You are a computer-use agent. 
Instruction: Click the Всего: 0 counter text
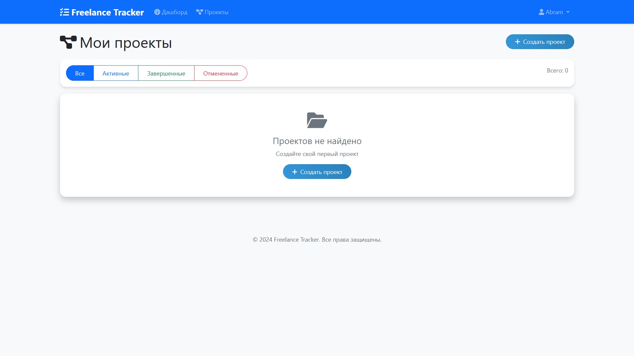(x=557, y=71)
